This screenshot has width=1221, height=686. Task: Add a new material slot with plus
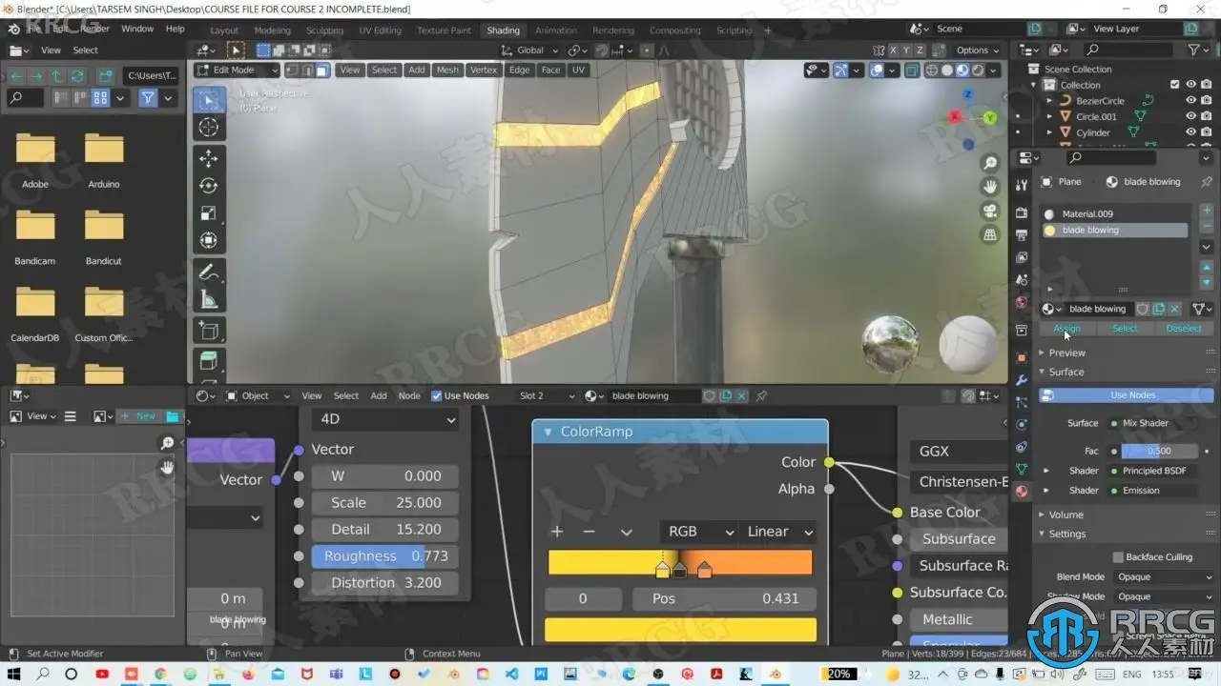click(x=1207, y=211)
